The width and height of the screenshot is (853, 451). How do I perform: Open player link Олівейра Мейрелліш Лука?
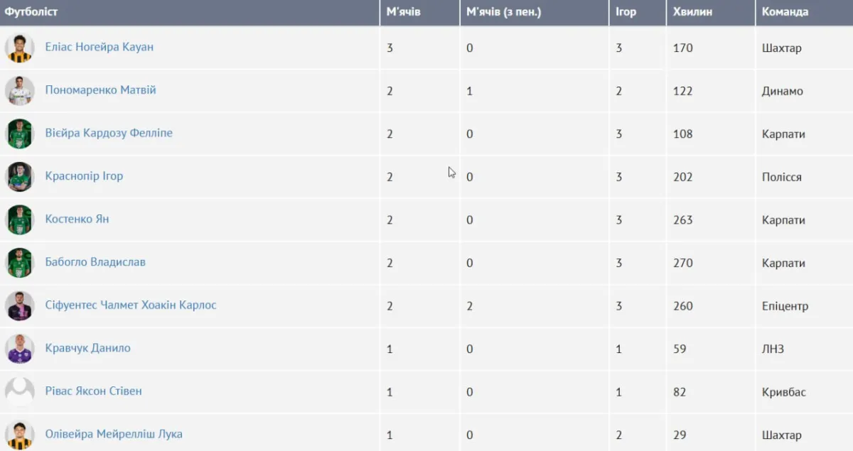[114, 434]
